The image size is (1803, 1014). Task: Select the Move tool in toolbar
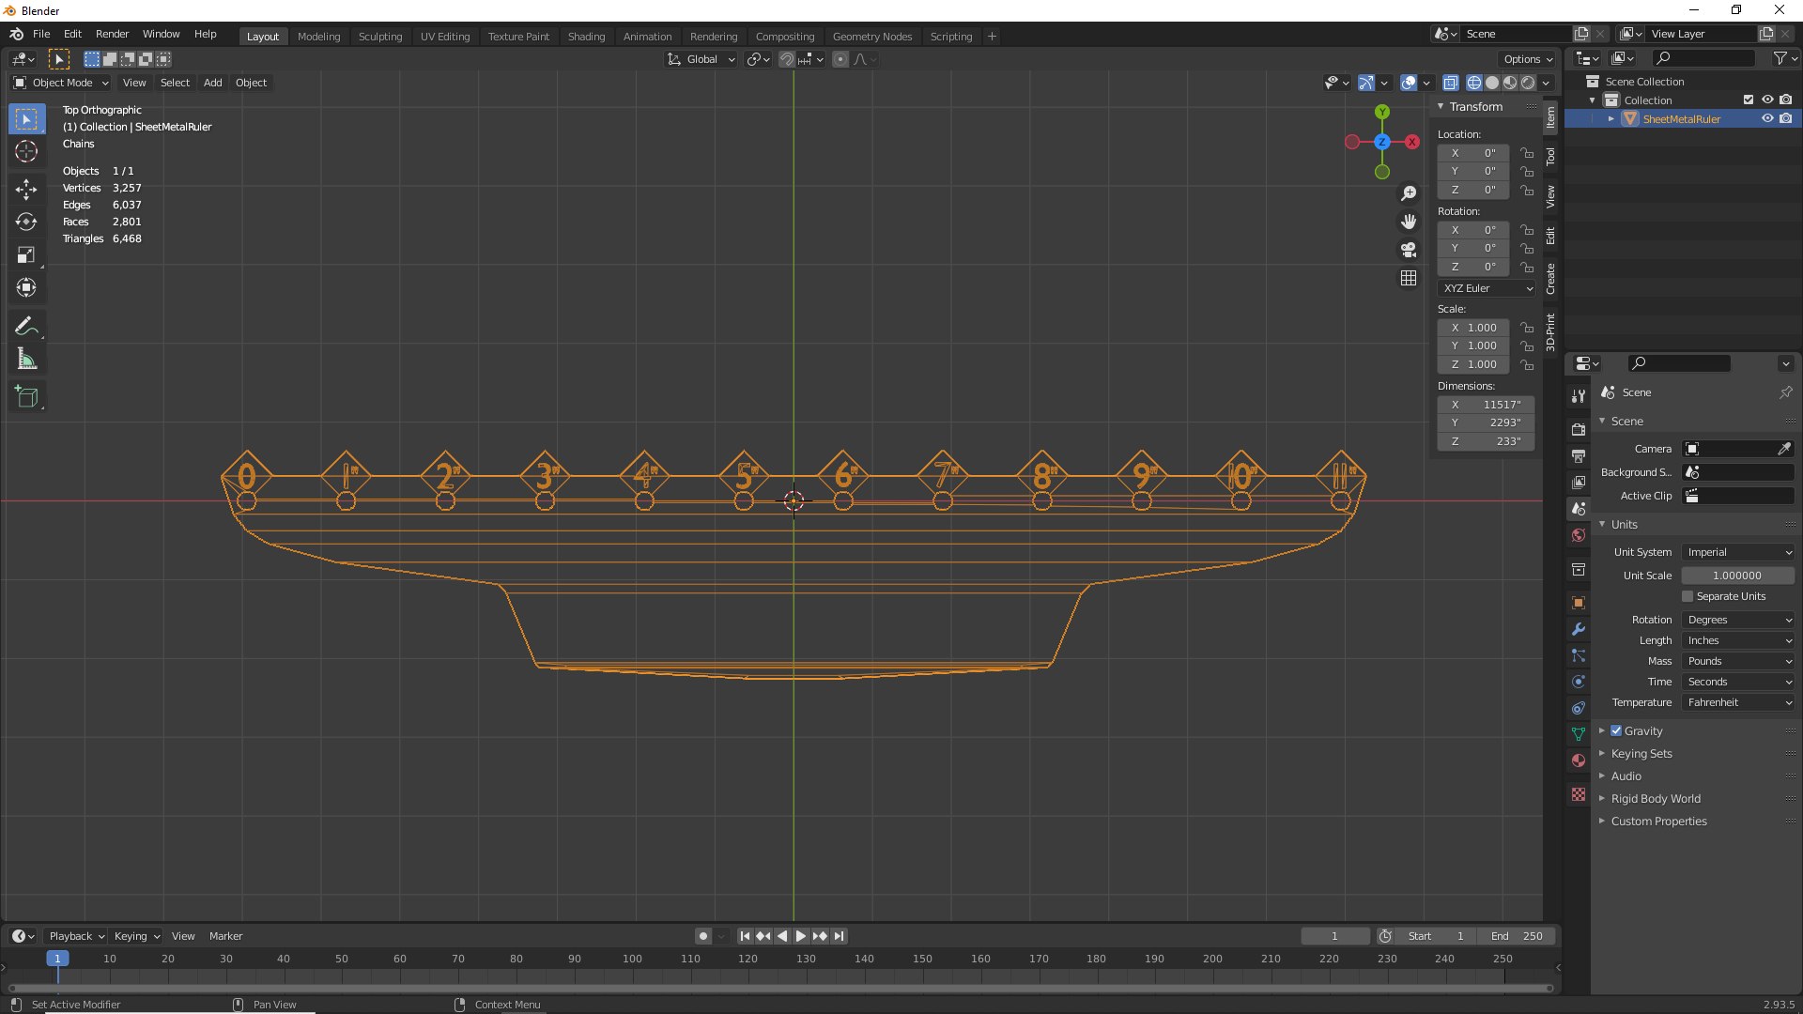click(x=26, y=190)
